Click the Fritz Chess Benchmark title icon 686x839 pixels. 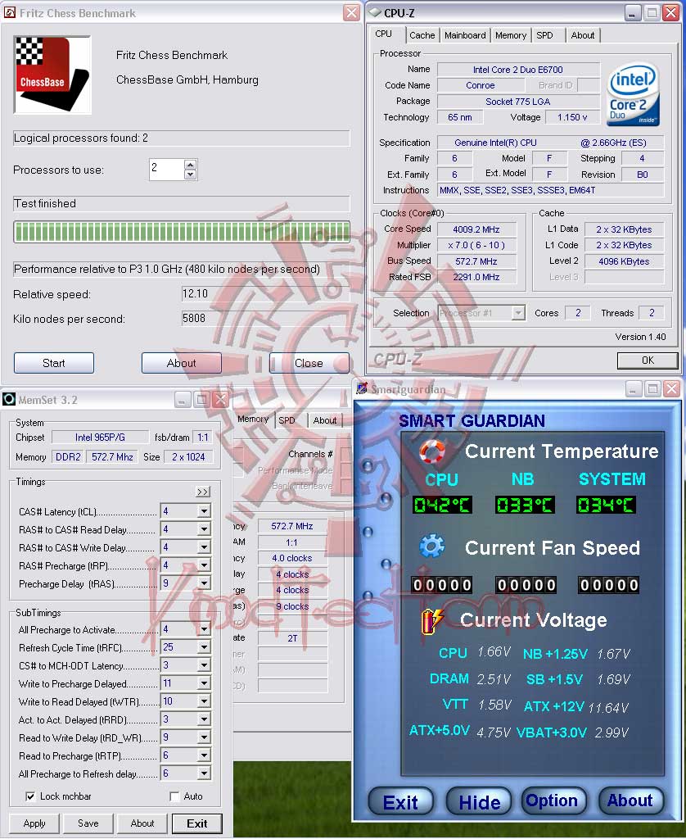pos(10,13)
